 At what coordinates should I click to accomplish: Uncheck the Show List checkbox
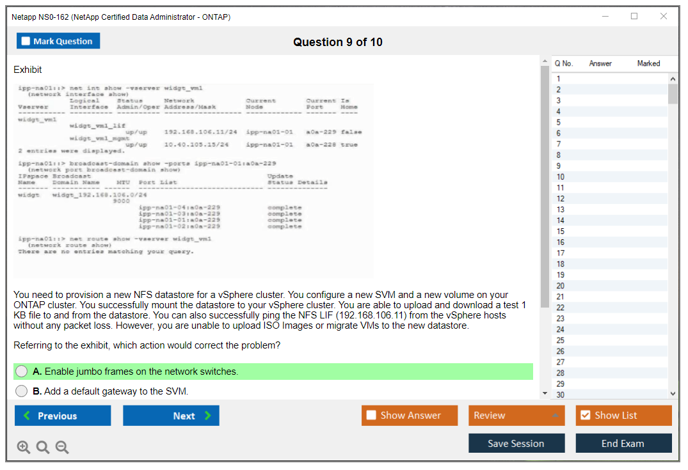point(585,416)
